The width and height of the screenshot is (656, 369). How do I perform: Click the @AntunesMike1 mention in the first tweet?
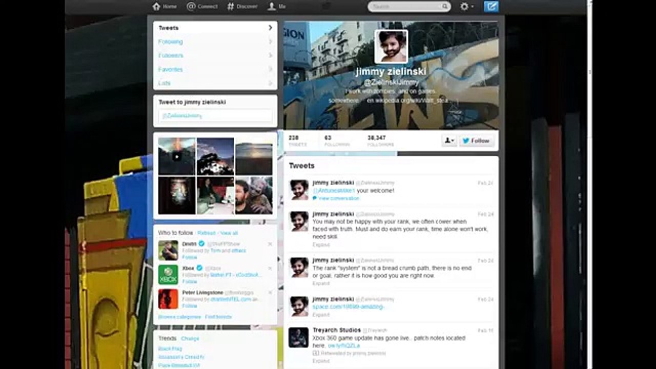tap(334, 191)
